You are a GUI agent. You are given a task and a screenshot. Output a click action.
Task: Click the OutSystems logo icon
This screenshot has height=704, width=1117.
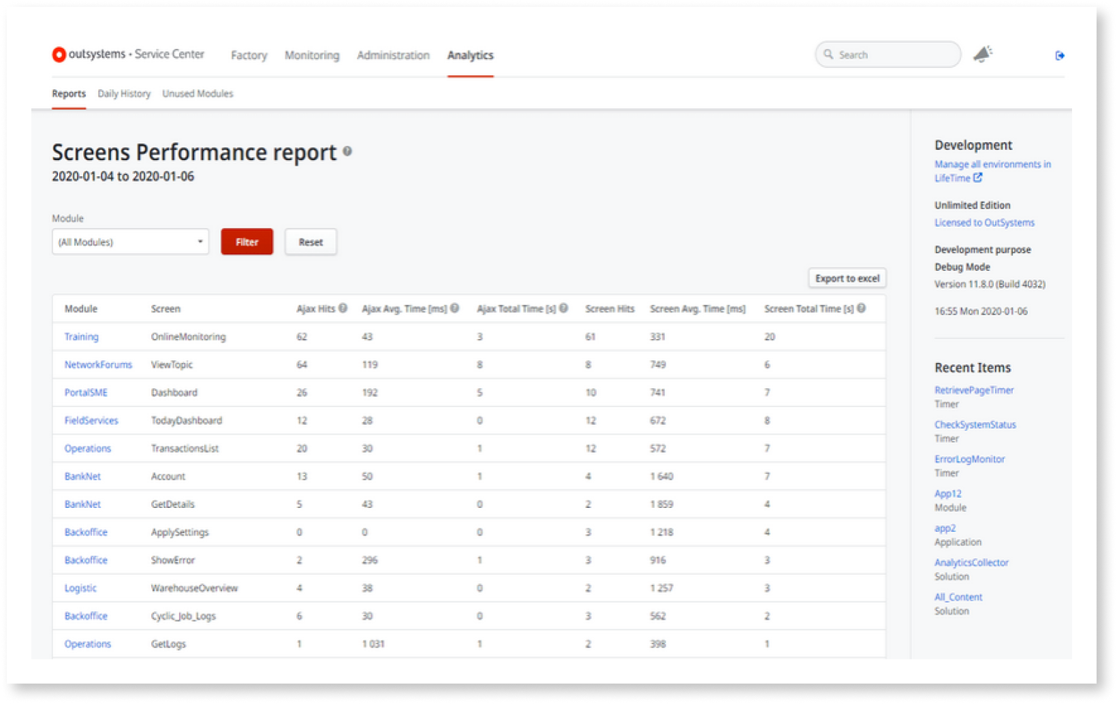point(59,54)
